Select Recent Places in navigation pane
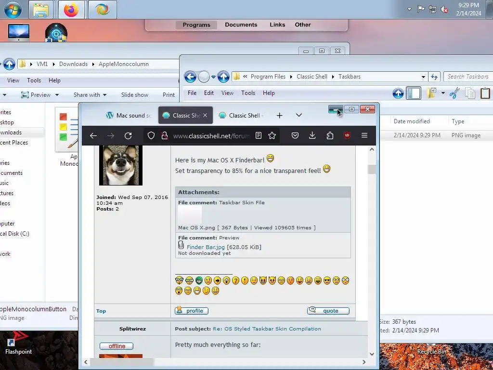Viewport: 493px width, 370px height. 14,143
